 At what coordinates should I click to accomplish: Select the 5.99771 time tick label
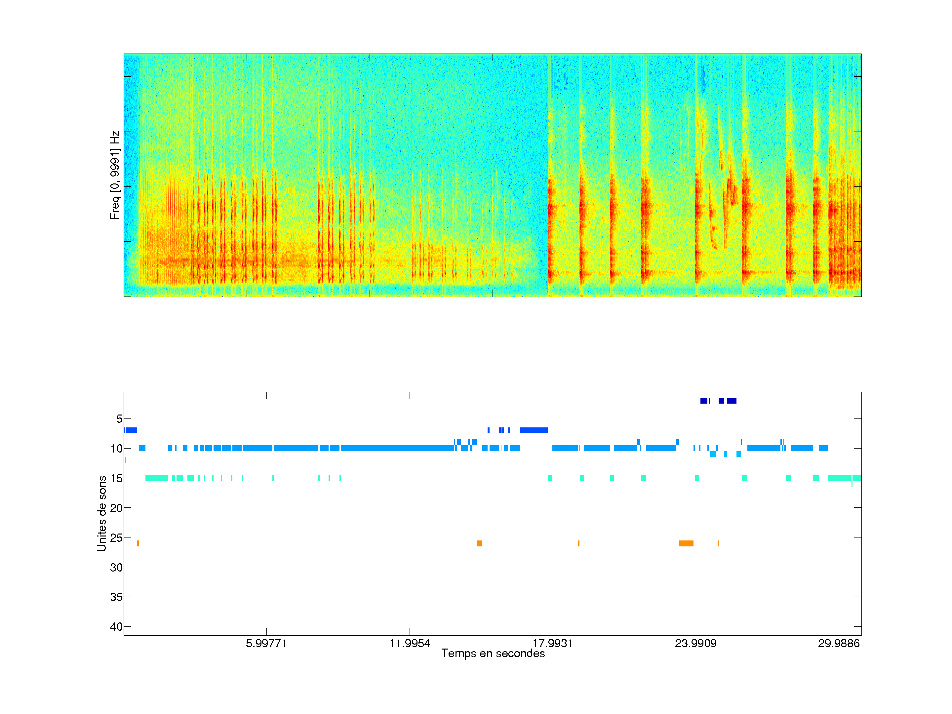point(266,643)
